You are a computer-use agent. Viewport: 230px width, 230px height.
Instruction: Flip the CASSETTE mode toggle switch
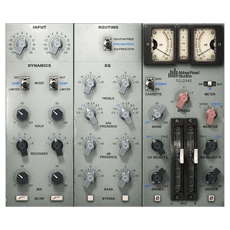[x=149, y=84]
